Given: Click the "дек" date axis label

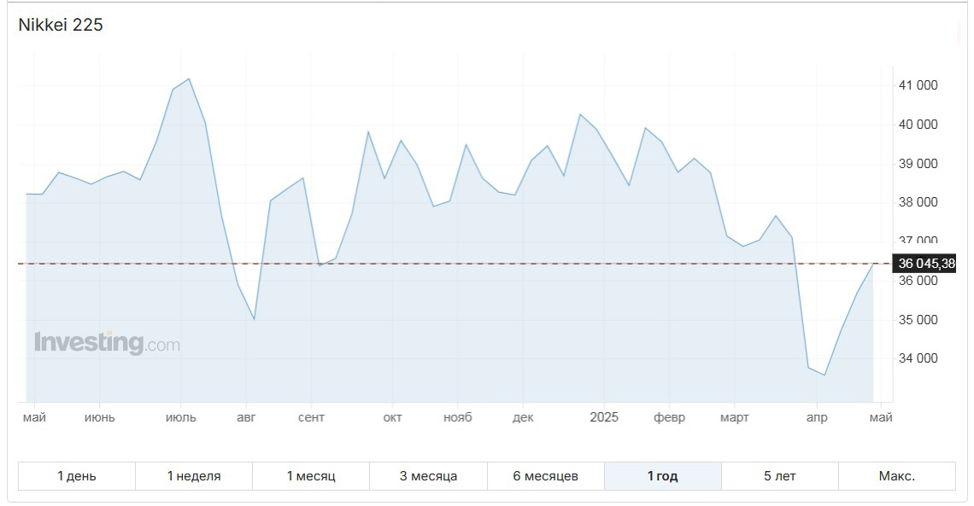Looking at the screenshot, I should [x=523, y=417].
